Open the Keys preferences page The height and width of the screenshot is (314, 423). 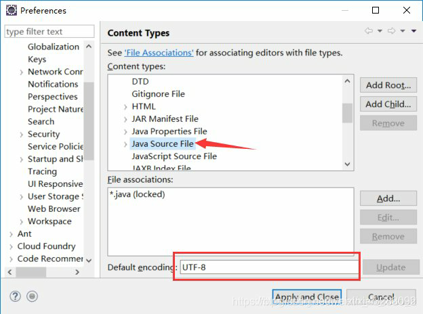click(x=37, y=60)
